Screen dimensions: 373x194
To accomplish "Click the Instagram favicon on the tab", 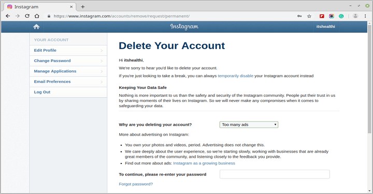I will point(9,7).
